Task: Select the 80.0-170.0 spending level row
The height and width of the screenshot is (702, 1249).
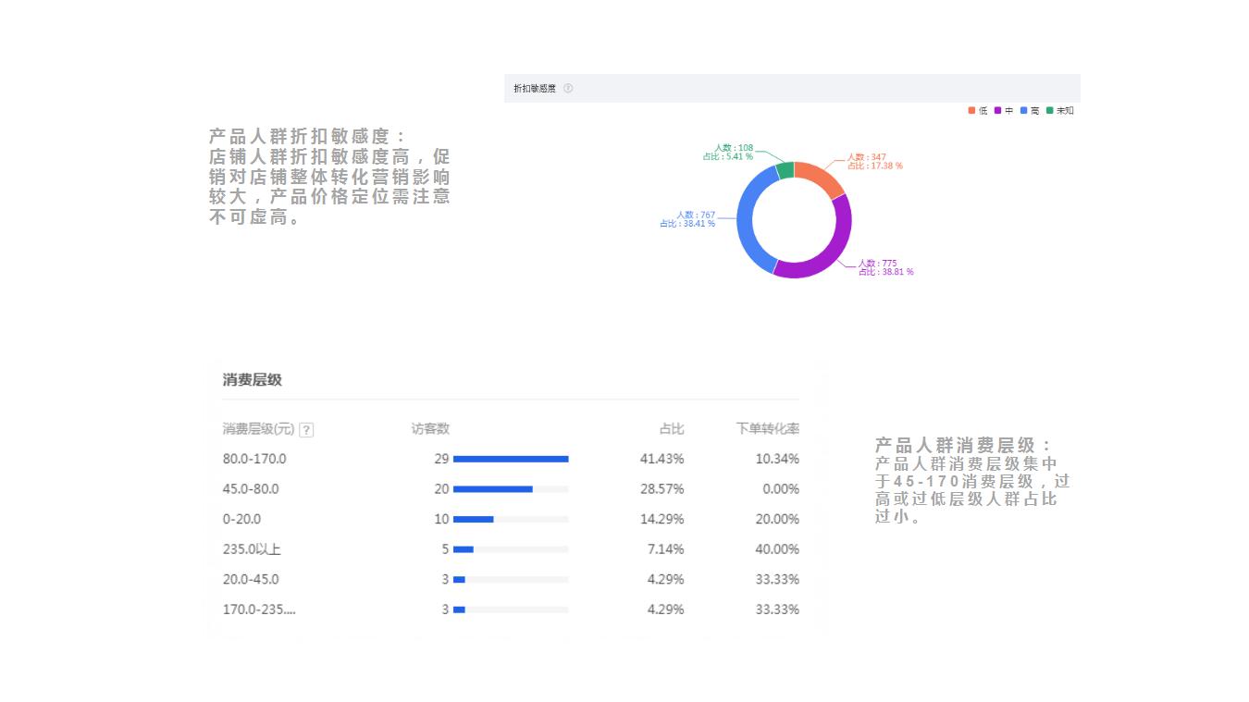Action: tap(254, 459)
